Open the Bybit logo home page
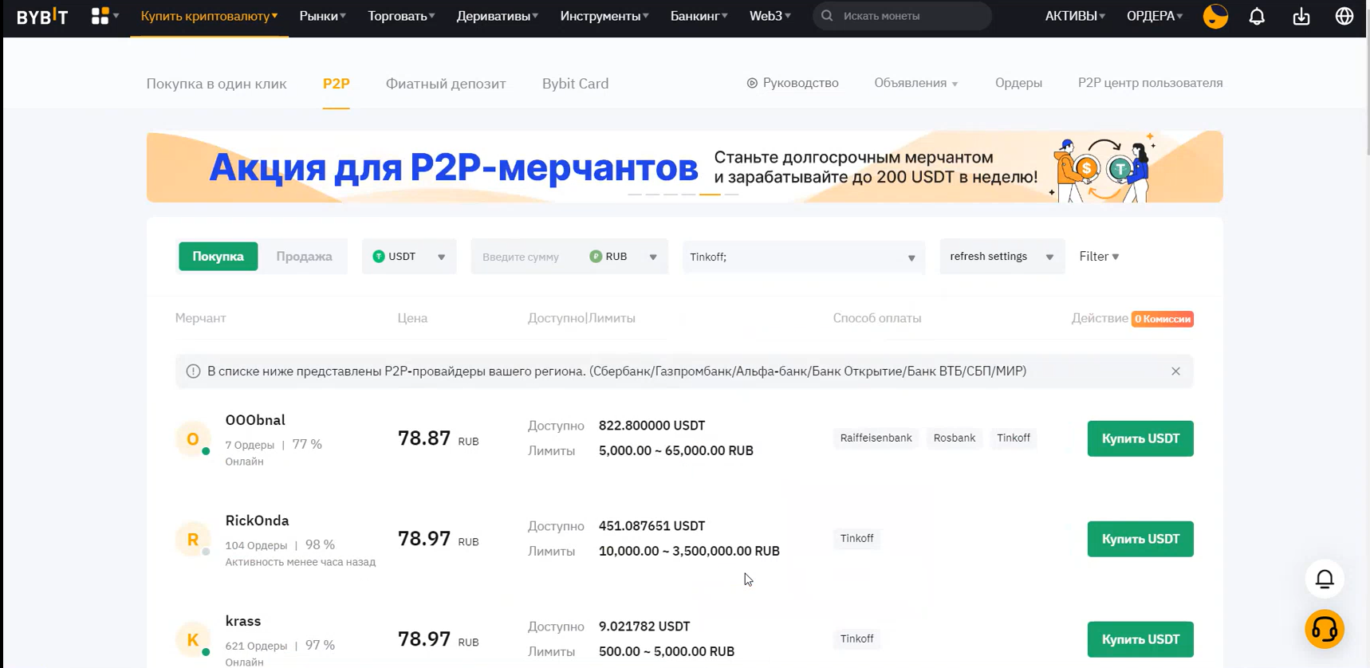This screenshot has width=1370, height=668. coord(42,16)
